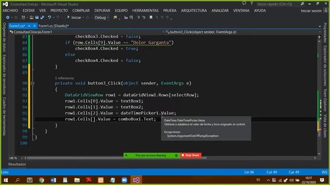Open the Iniciar dropdown arrow
The width and height of the screenshot is (330, 185).
[x=84, y=17]
